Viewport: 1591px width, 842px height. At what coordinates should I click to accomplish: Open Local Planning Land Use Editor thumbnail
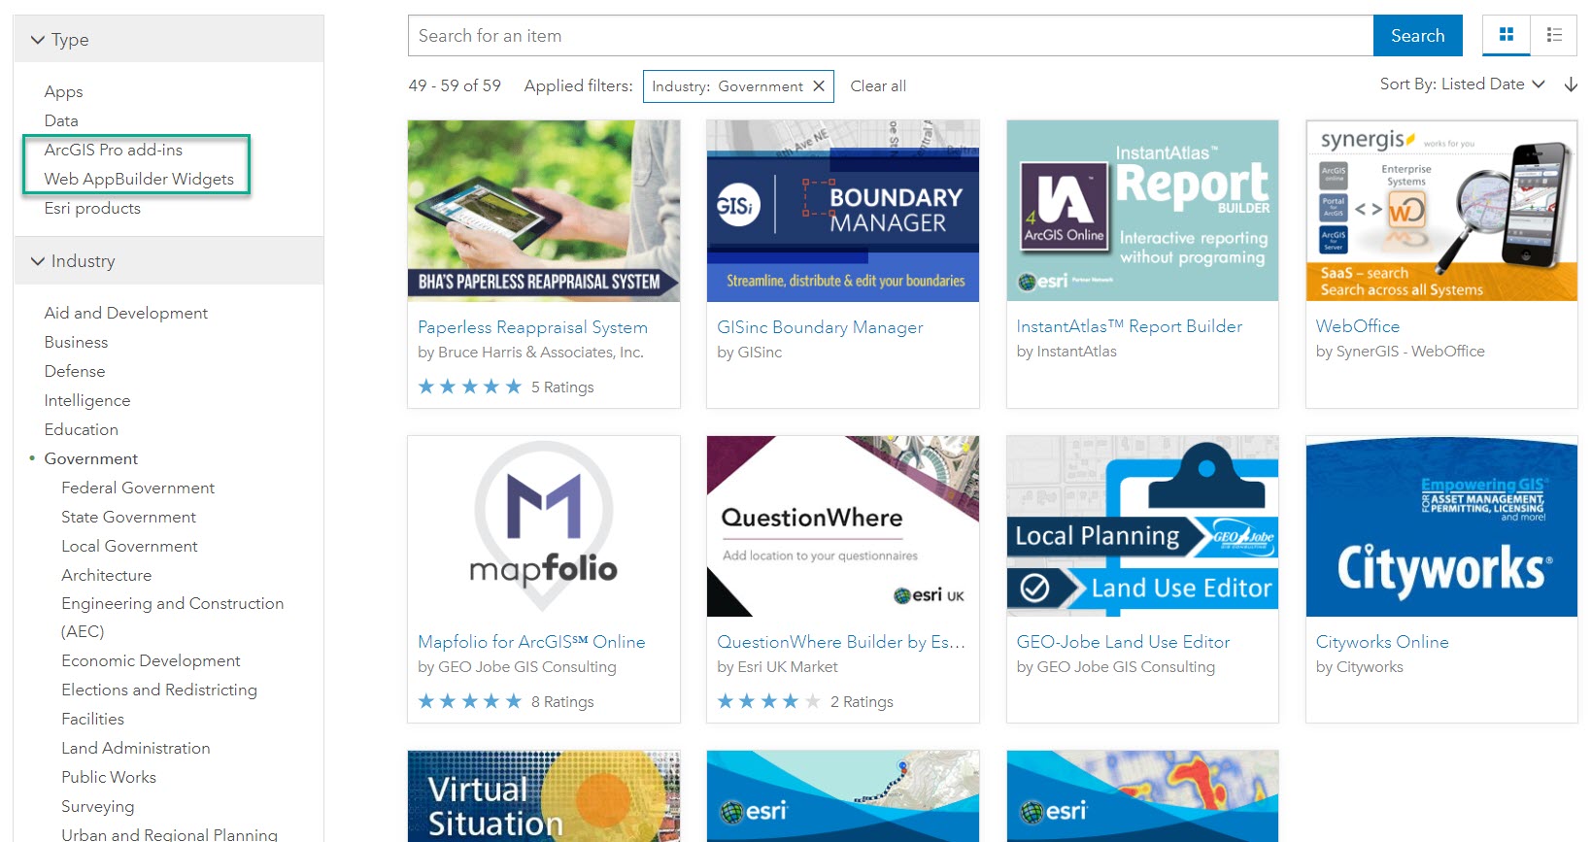(x=1142, y=526)
